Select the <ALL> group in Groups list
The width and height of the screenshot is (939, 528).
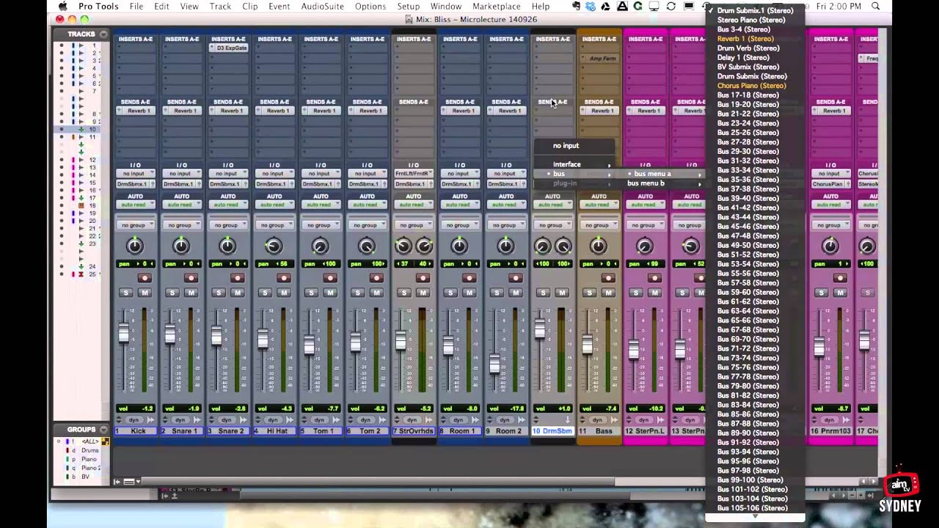[90, 441]
